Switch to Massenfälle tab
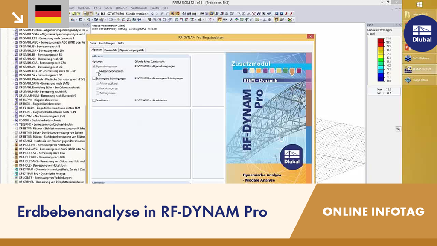Screen dimensions: 437x246 [x=111, y=50]
